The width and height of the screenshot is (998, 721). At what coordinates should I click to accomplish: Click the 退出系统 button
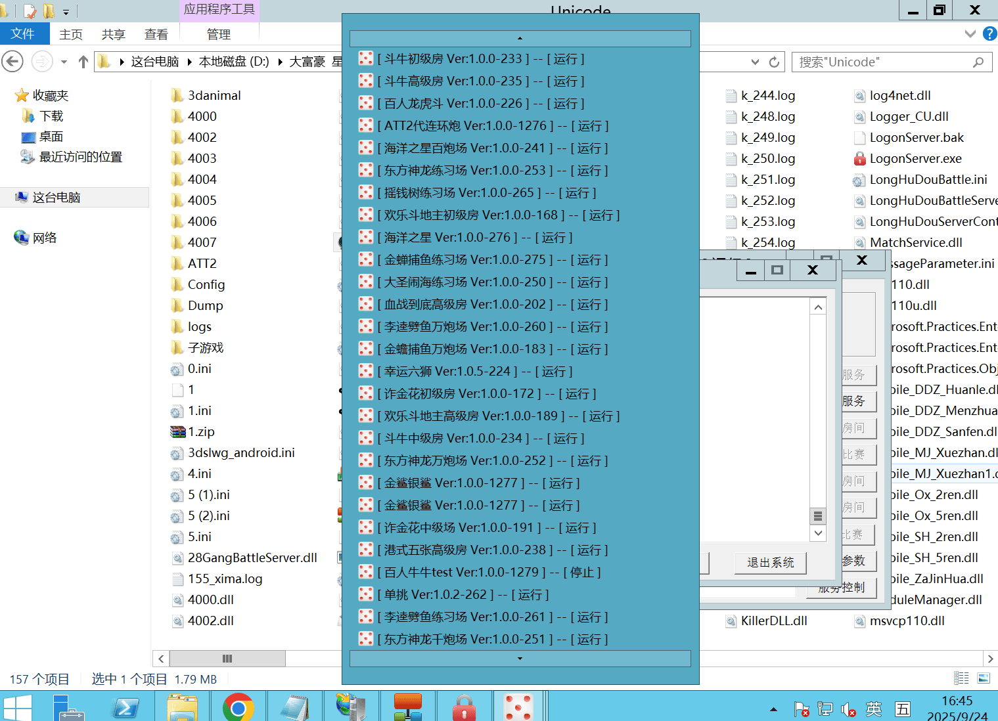point(770,563)
